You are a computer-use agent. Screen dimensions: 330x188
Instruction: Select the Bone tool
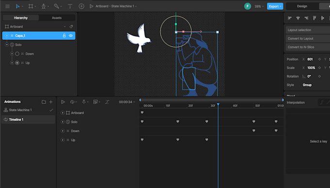tap(56, 6)
